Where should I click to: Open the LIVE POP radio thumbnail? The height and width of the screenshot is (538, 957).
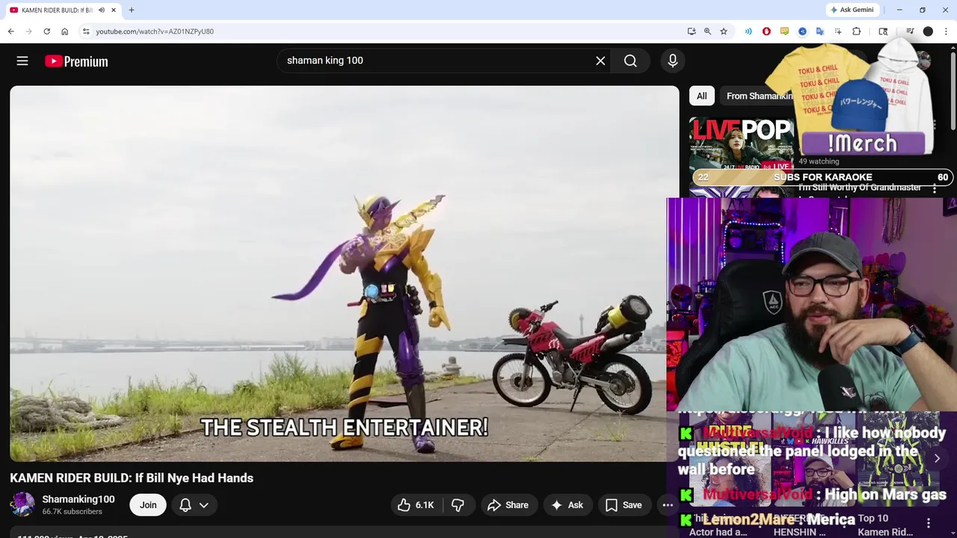740,144
